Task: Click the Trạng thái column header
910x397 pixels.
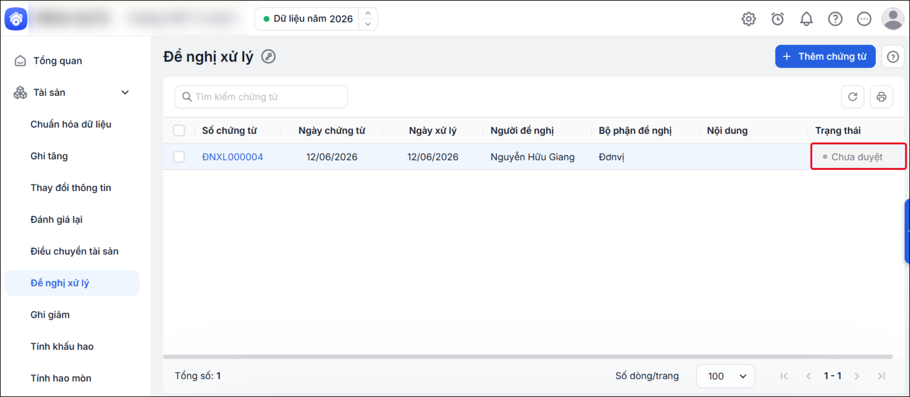Action: (x=838, y=131)
